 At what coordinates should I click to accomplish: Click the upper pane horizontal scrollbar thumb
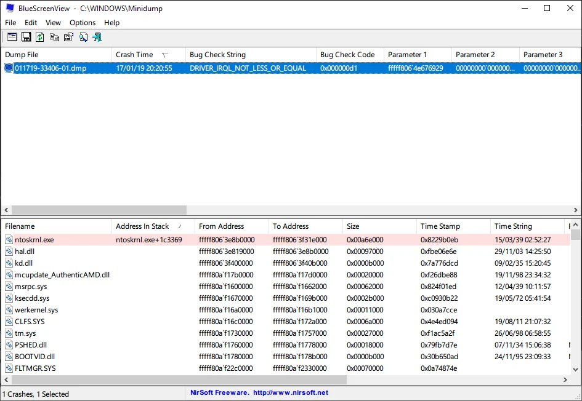point(99,210)
